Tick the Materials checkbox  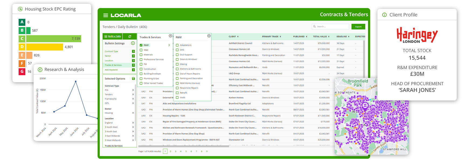click(141, 55)
